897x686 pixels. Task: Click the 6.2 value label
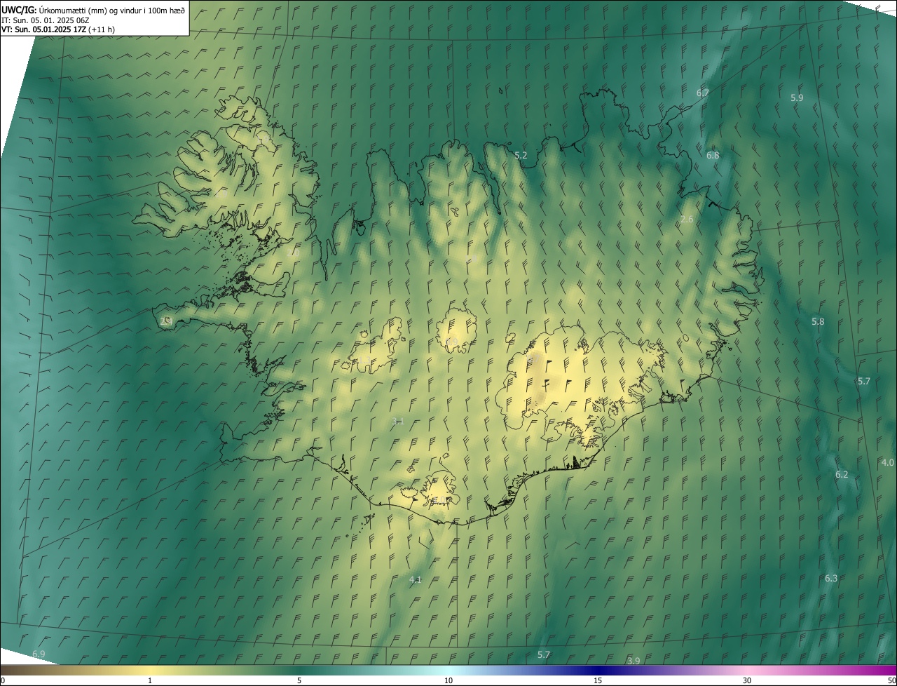(x=842, y=474)
